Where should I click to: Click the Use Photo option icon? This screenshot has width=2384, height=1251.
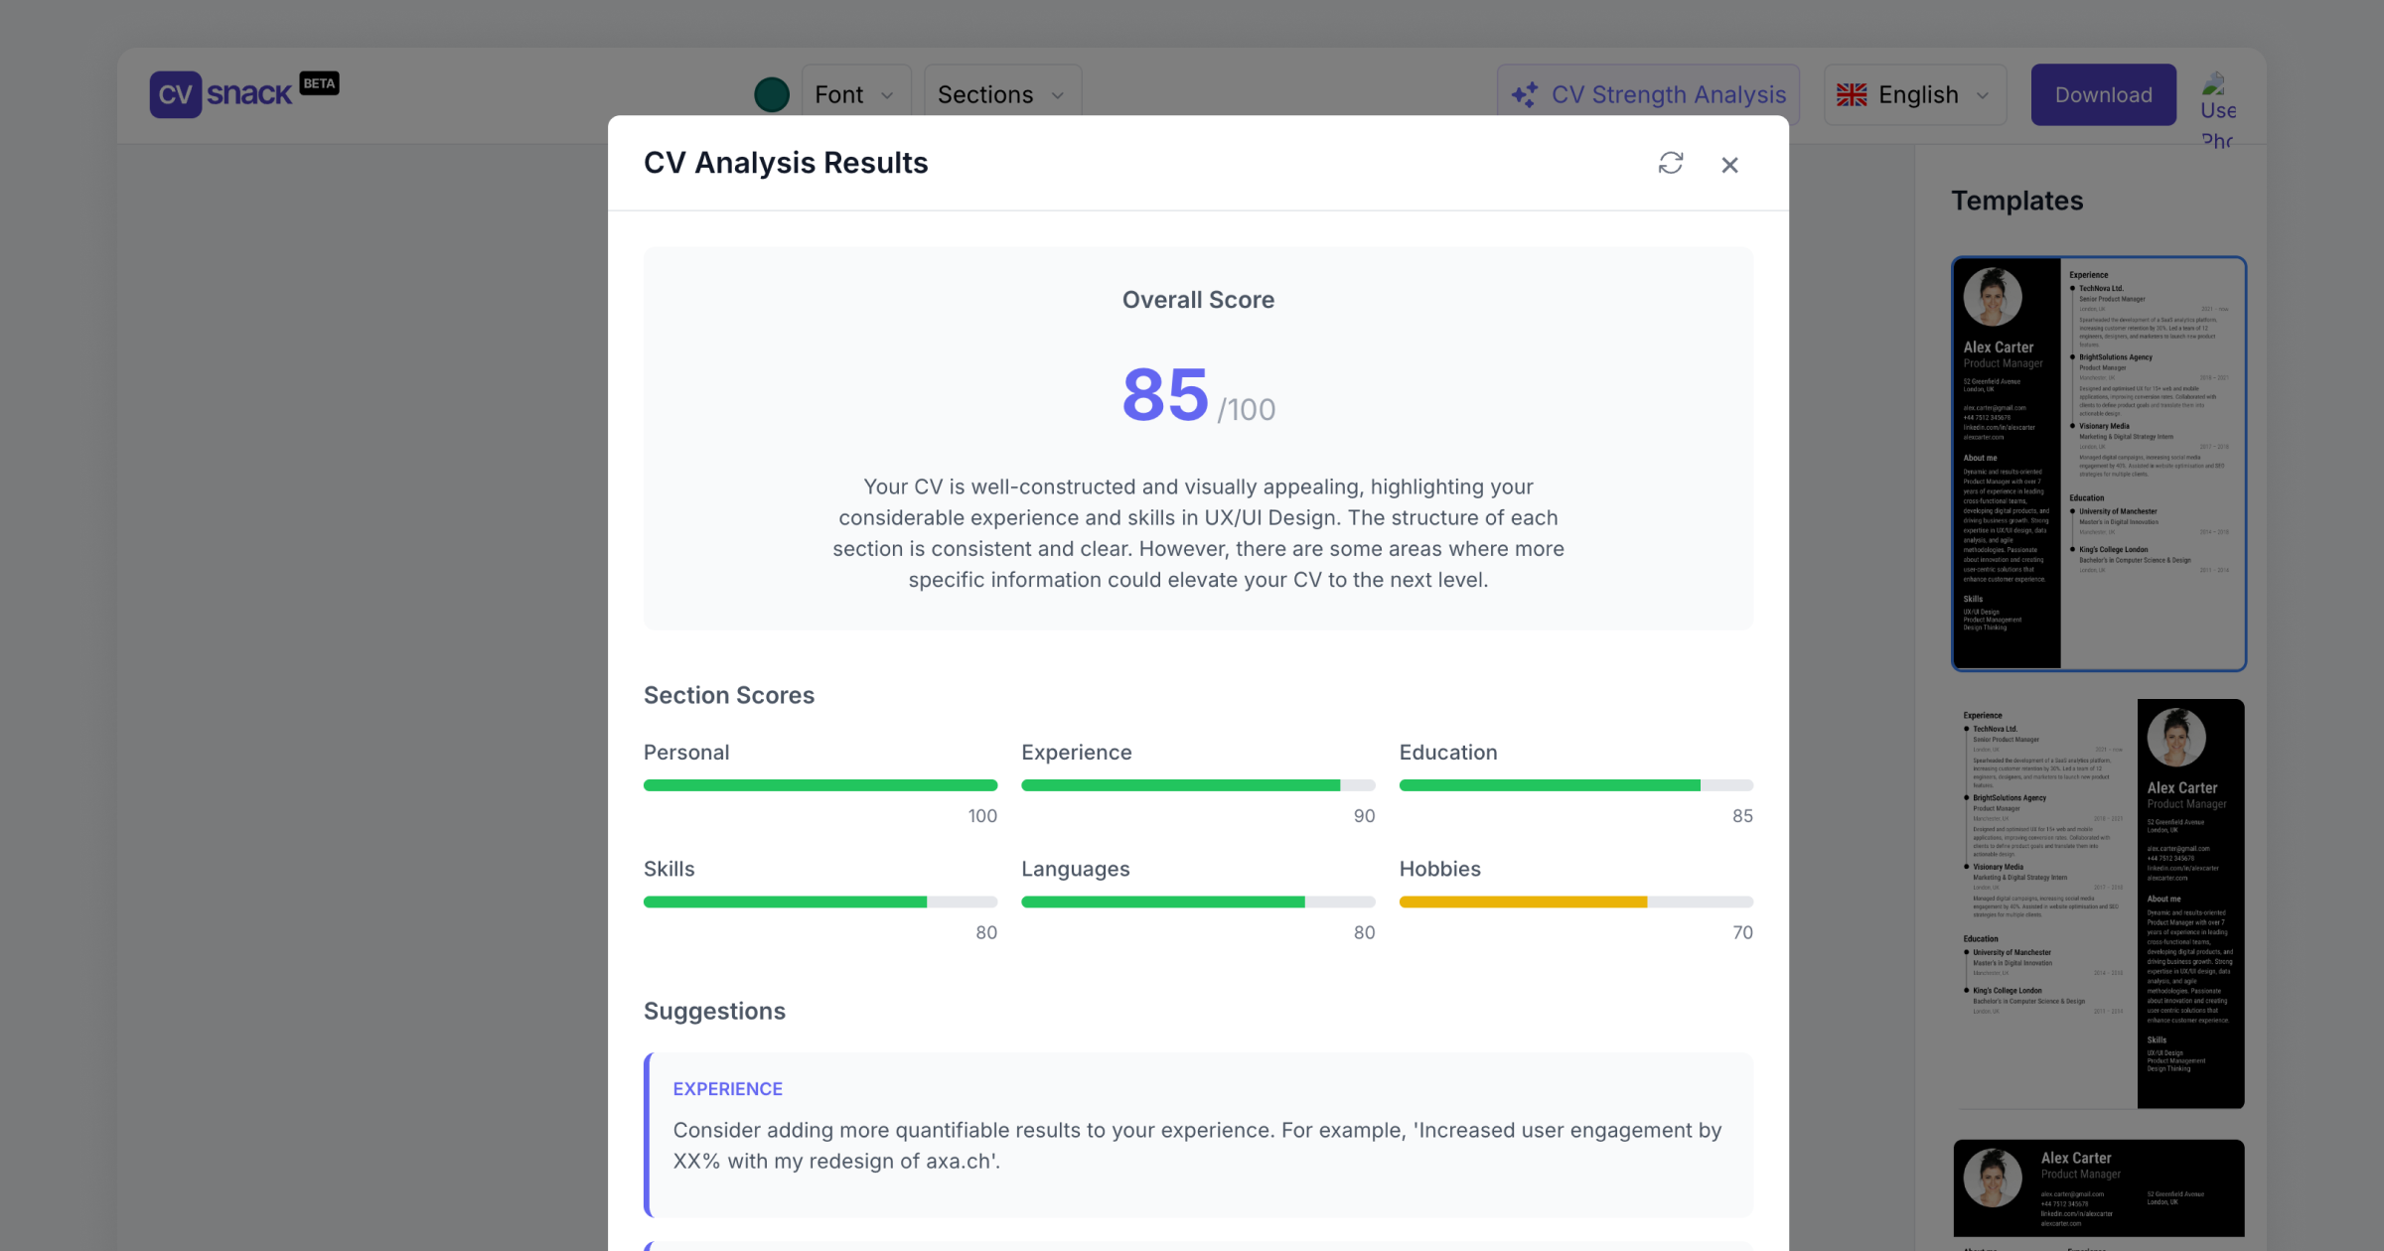click(2217, 109)
